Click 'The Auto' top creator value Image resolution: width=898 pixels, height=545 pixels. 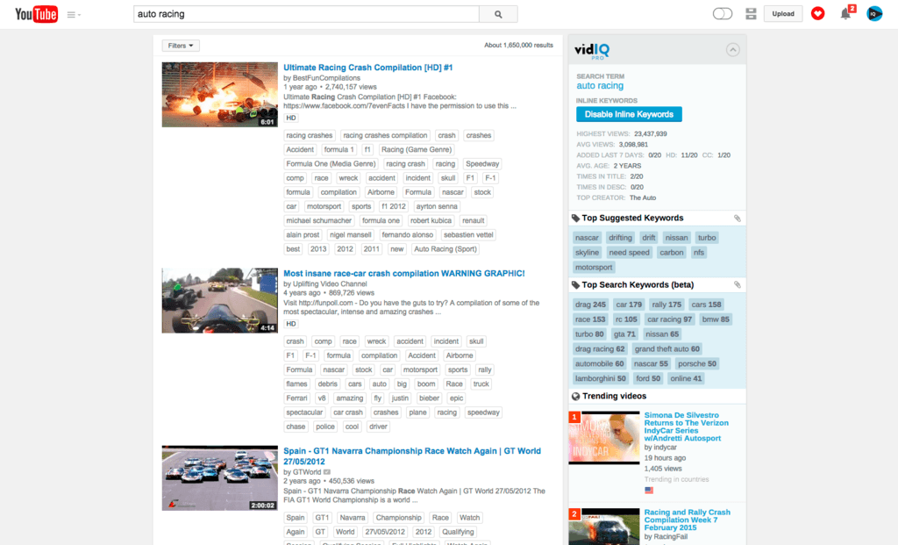coord(643,197)
